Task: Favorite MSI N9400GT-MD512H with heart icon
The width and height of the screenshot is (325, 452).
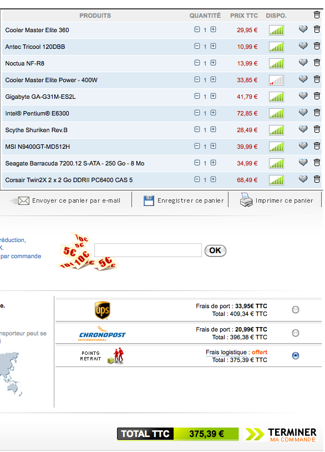Action: pyautogui.click(x=303, y=146)
